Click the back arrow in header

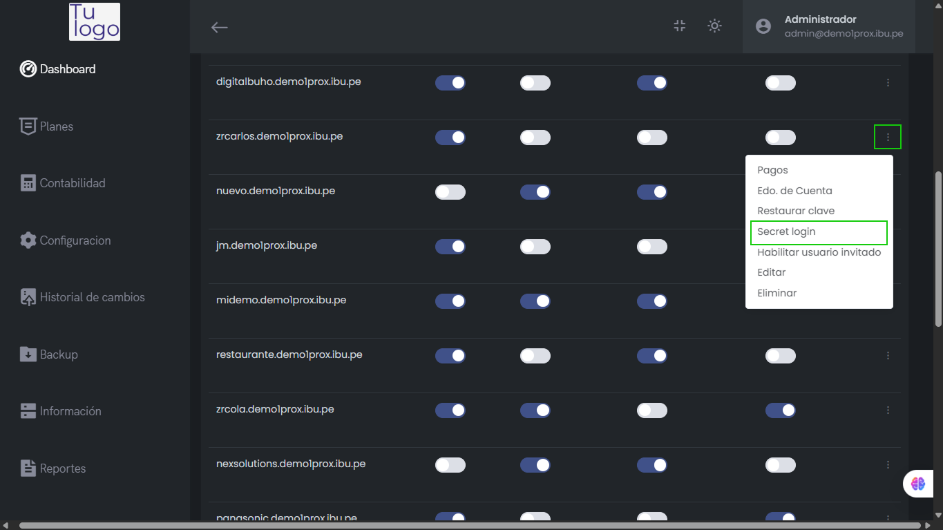[219, 27]
